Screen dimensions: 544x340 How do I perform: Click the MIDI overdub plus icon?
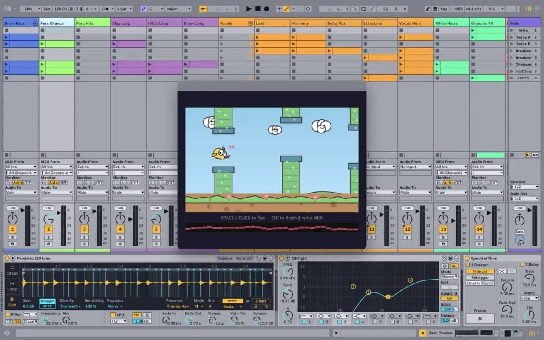(279, 8)
